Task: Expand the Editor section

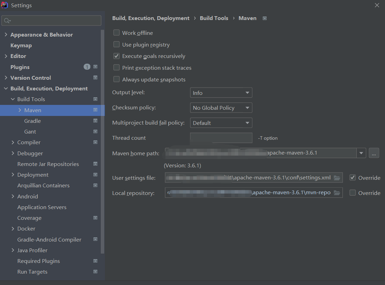Action: tap(6, 56)
